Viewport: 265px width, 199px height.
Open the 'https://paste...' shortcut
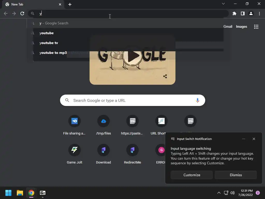132,125
